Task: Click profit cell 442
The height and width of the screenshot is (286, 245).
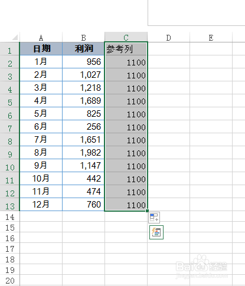Action: click(83, 179)
